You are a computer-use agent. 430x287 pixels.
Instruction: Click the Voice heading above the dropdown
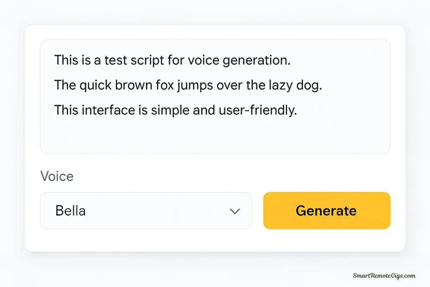click(57, 176)
